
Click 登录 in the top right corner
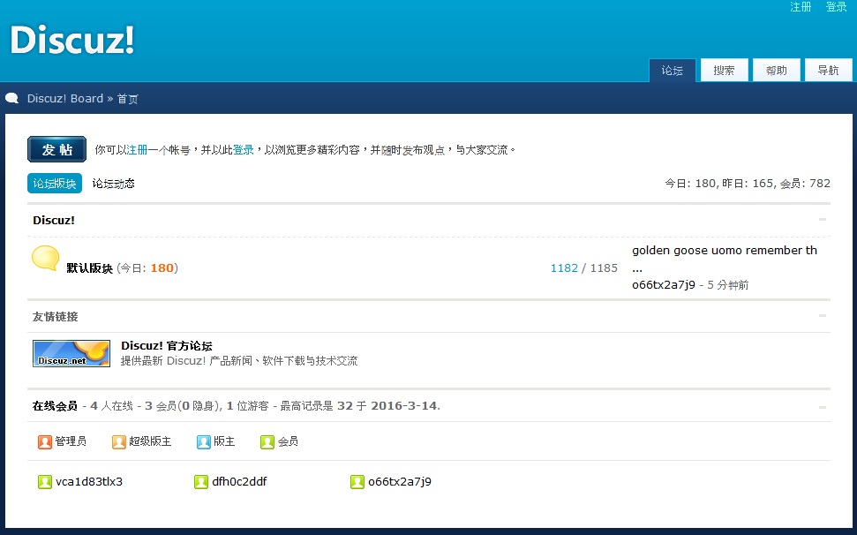tap(836, 7)
